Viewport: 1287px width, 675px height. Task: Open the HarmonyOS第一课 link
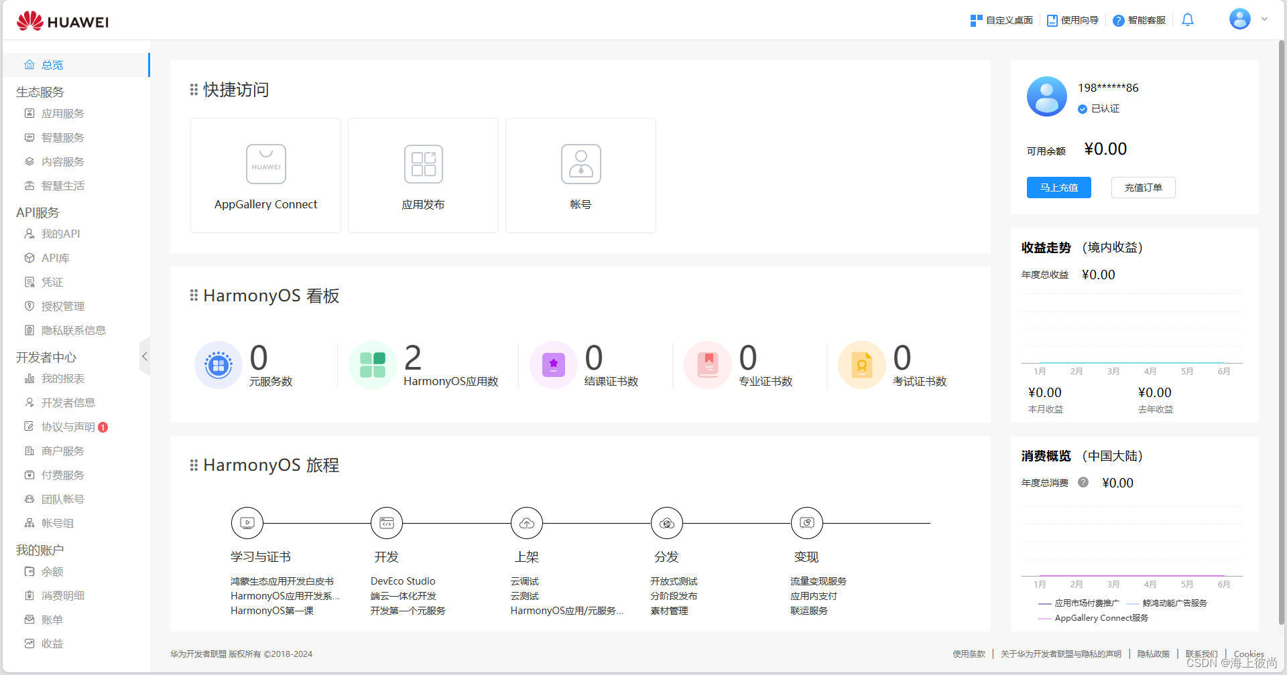pyautogui.click(x=272, y=611)
